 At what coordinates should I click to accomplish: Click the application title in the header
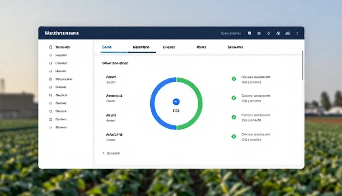62,33
